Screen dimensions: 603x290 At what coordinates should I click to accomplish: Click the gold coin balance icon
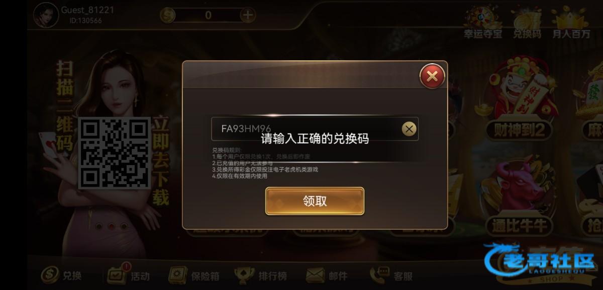pyautogui.click(x=168, y=15)
